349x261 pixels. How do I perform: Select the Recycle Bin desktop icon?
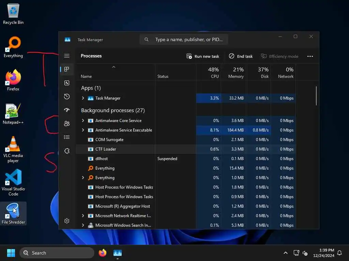13,14
